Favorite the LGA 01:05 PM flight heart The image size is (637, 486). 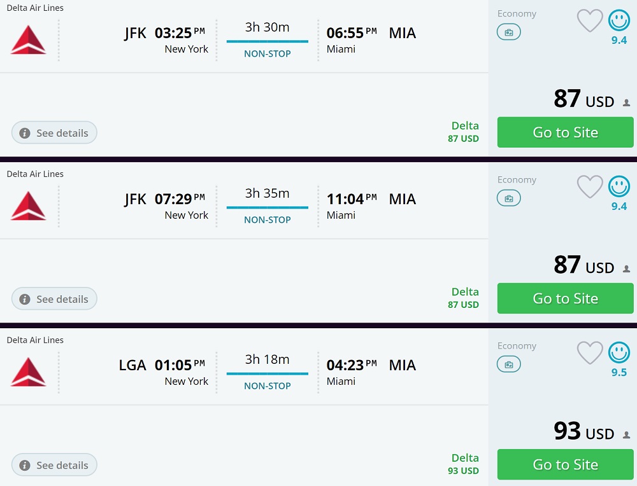click(x=589, y=353)
